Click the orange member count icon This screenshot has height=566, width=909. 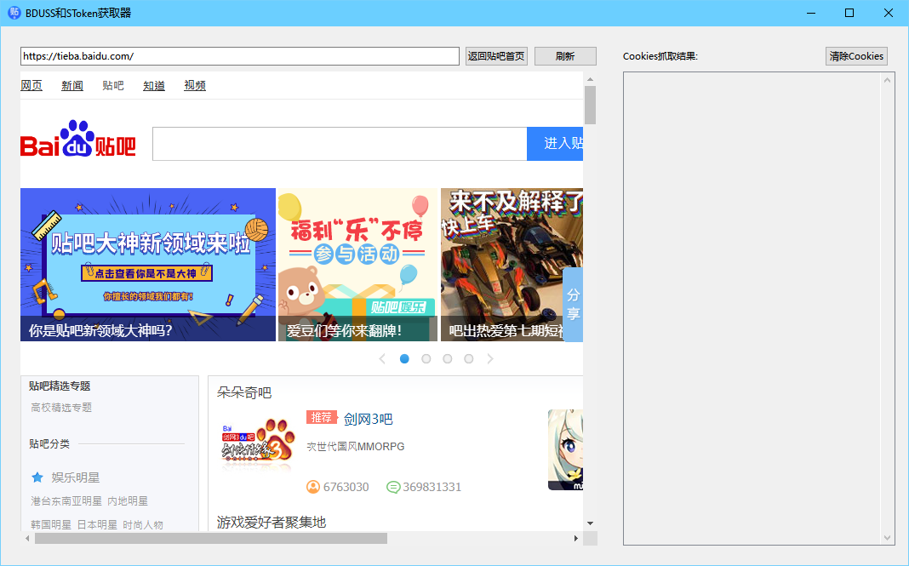tap(313, 487)
